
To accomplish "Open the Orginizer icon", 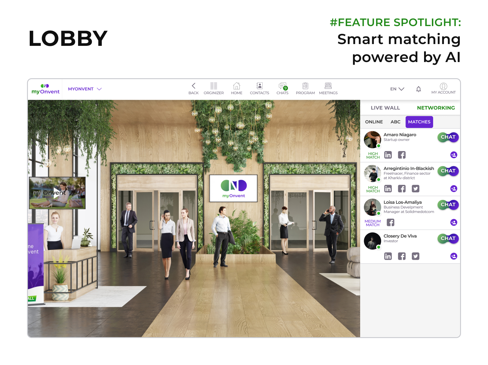I will [x=214, y=89].
